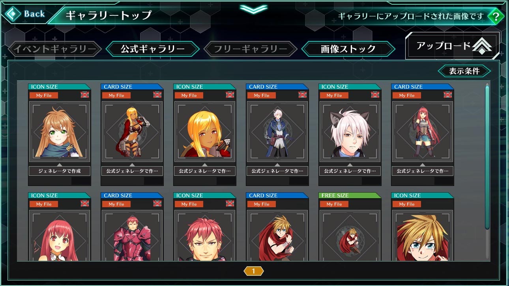Expand the top-center double chevron arrow
The height and width of the screenshot is (286, 509).
[254, 9]
